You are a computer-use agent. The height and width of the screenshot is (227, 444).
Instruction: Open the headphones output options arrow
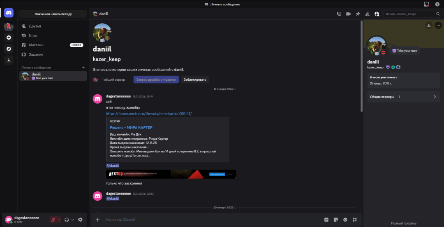click(73, 220)
